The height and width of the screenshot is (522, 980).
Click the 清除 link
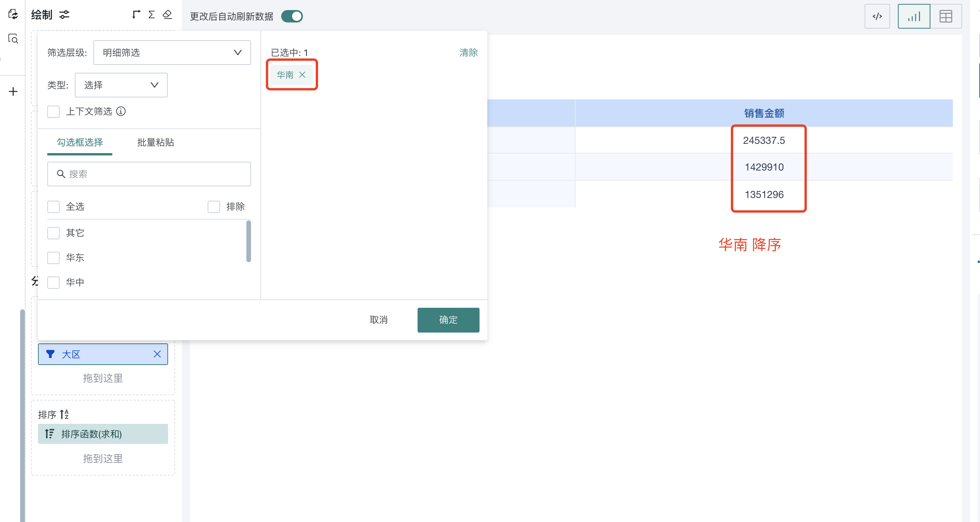[x=468, y=53]
